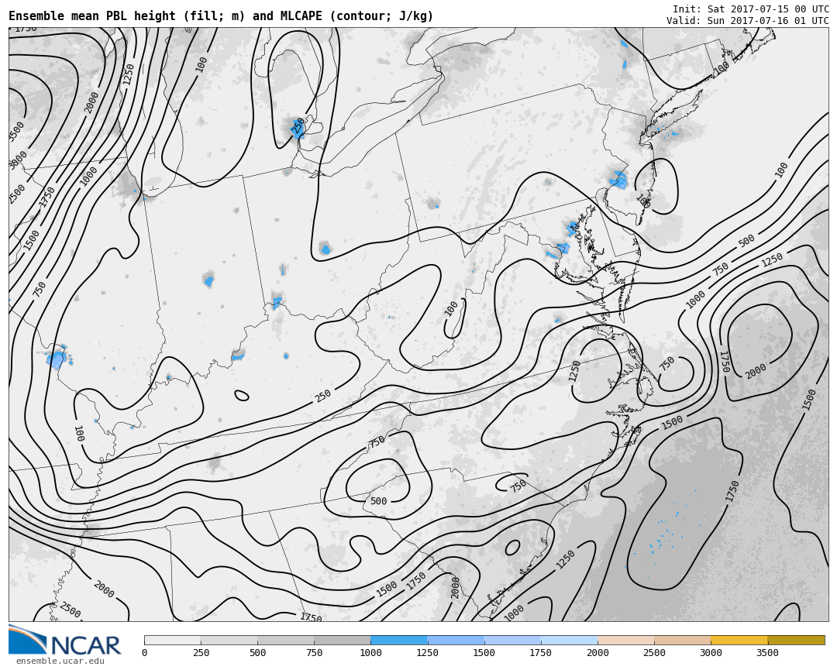Screen dimensions: 837x670
Task: Pick the 1250–1500 blue legend swatch
Action: click(456, 640)
